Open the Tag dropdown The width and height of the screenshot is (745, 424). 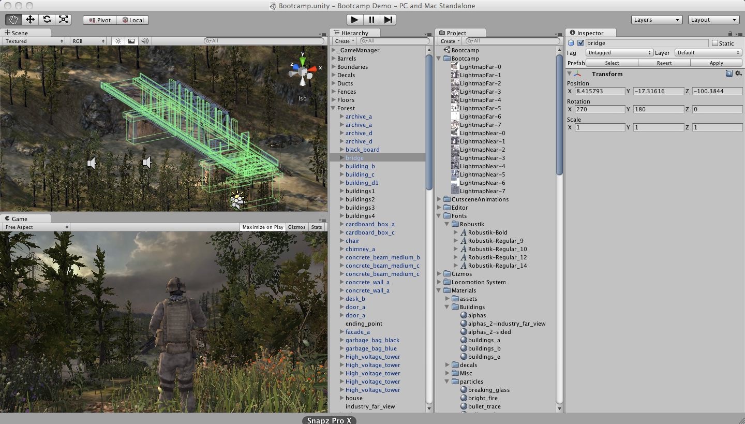[x=619, y=53]
